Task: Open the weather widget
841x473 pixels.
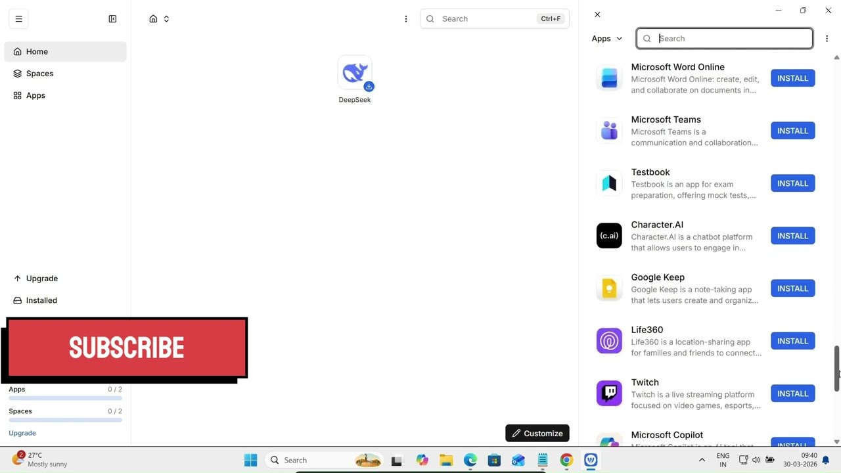Action: (x=41, y=460)
